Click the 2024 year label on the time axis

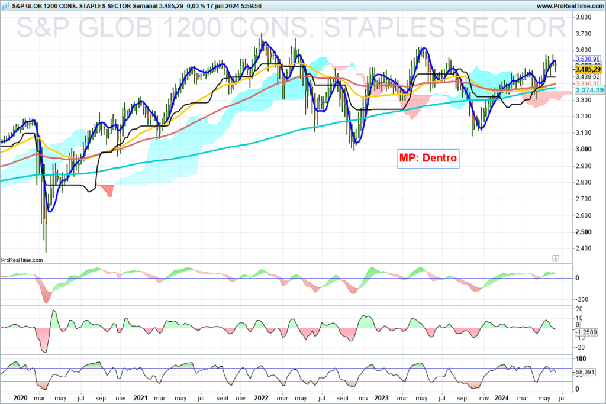tap(502, 398)
